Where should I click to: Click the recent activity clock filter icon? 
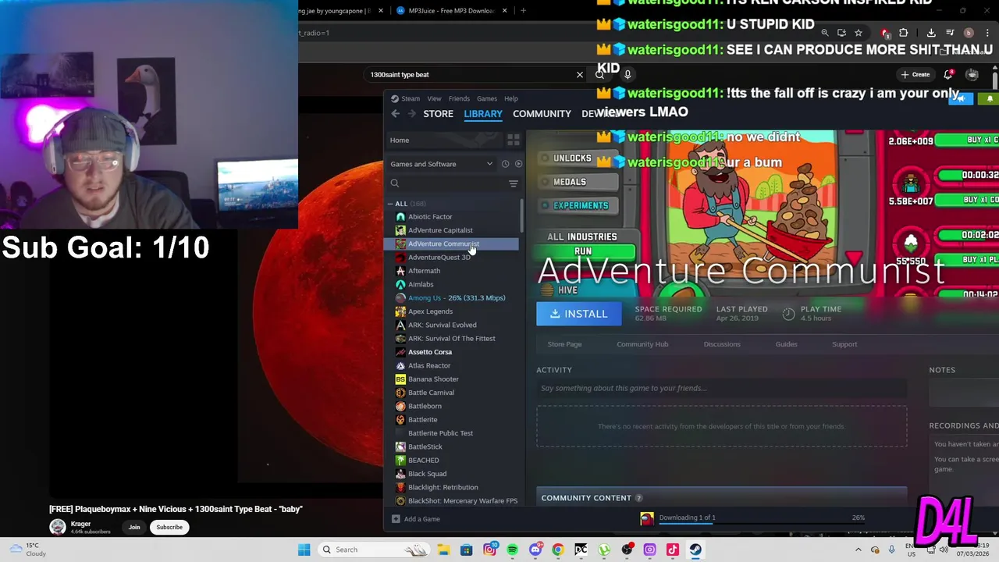[505, 164]
